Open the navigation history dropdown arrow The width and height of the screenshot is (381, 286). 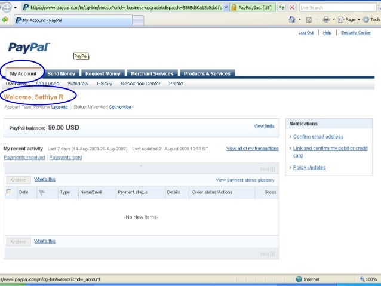click(16, 8)
